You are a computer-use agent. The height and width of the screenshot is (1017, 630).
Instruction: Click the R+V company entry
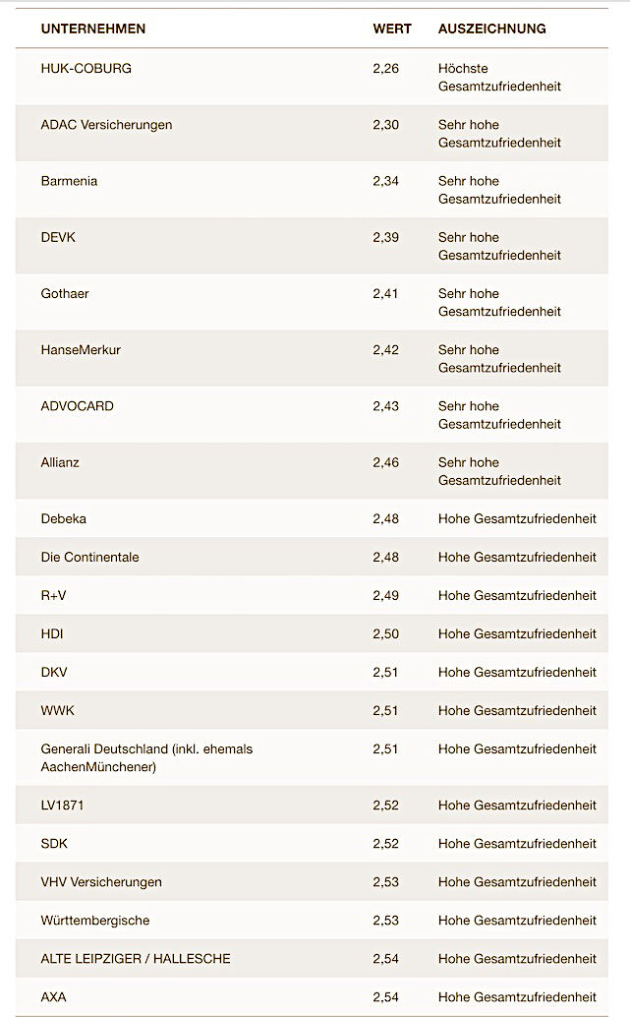point(55,595)
